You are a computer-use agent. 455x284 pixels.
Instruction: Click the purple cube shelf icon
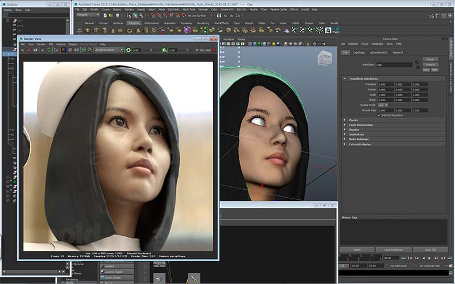click(187, 30)
